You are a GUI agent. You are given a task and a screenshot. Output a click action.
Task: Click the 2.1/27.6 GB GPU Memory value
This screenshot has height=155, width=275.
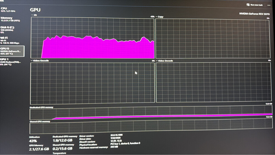point(39,149)
